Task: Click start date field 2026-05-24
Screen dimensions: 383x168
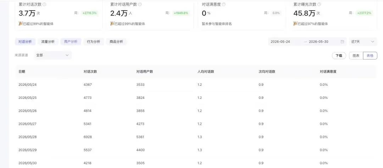Action: (x=280, y=42)
